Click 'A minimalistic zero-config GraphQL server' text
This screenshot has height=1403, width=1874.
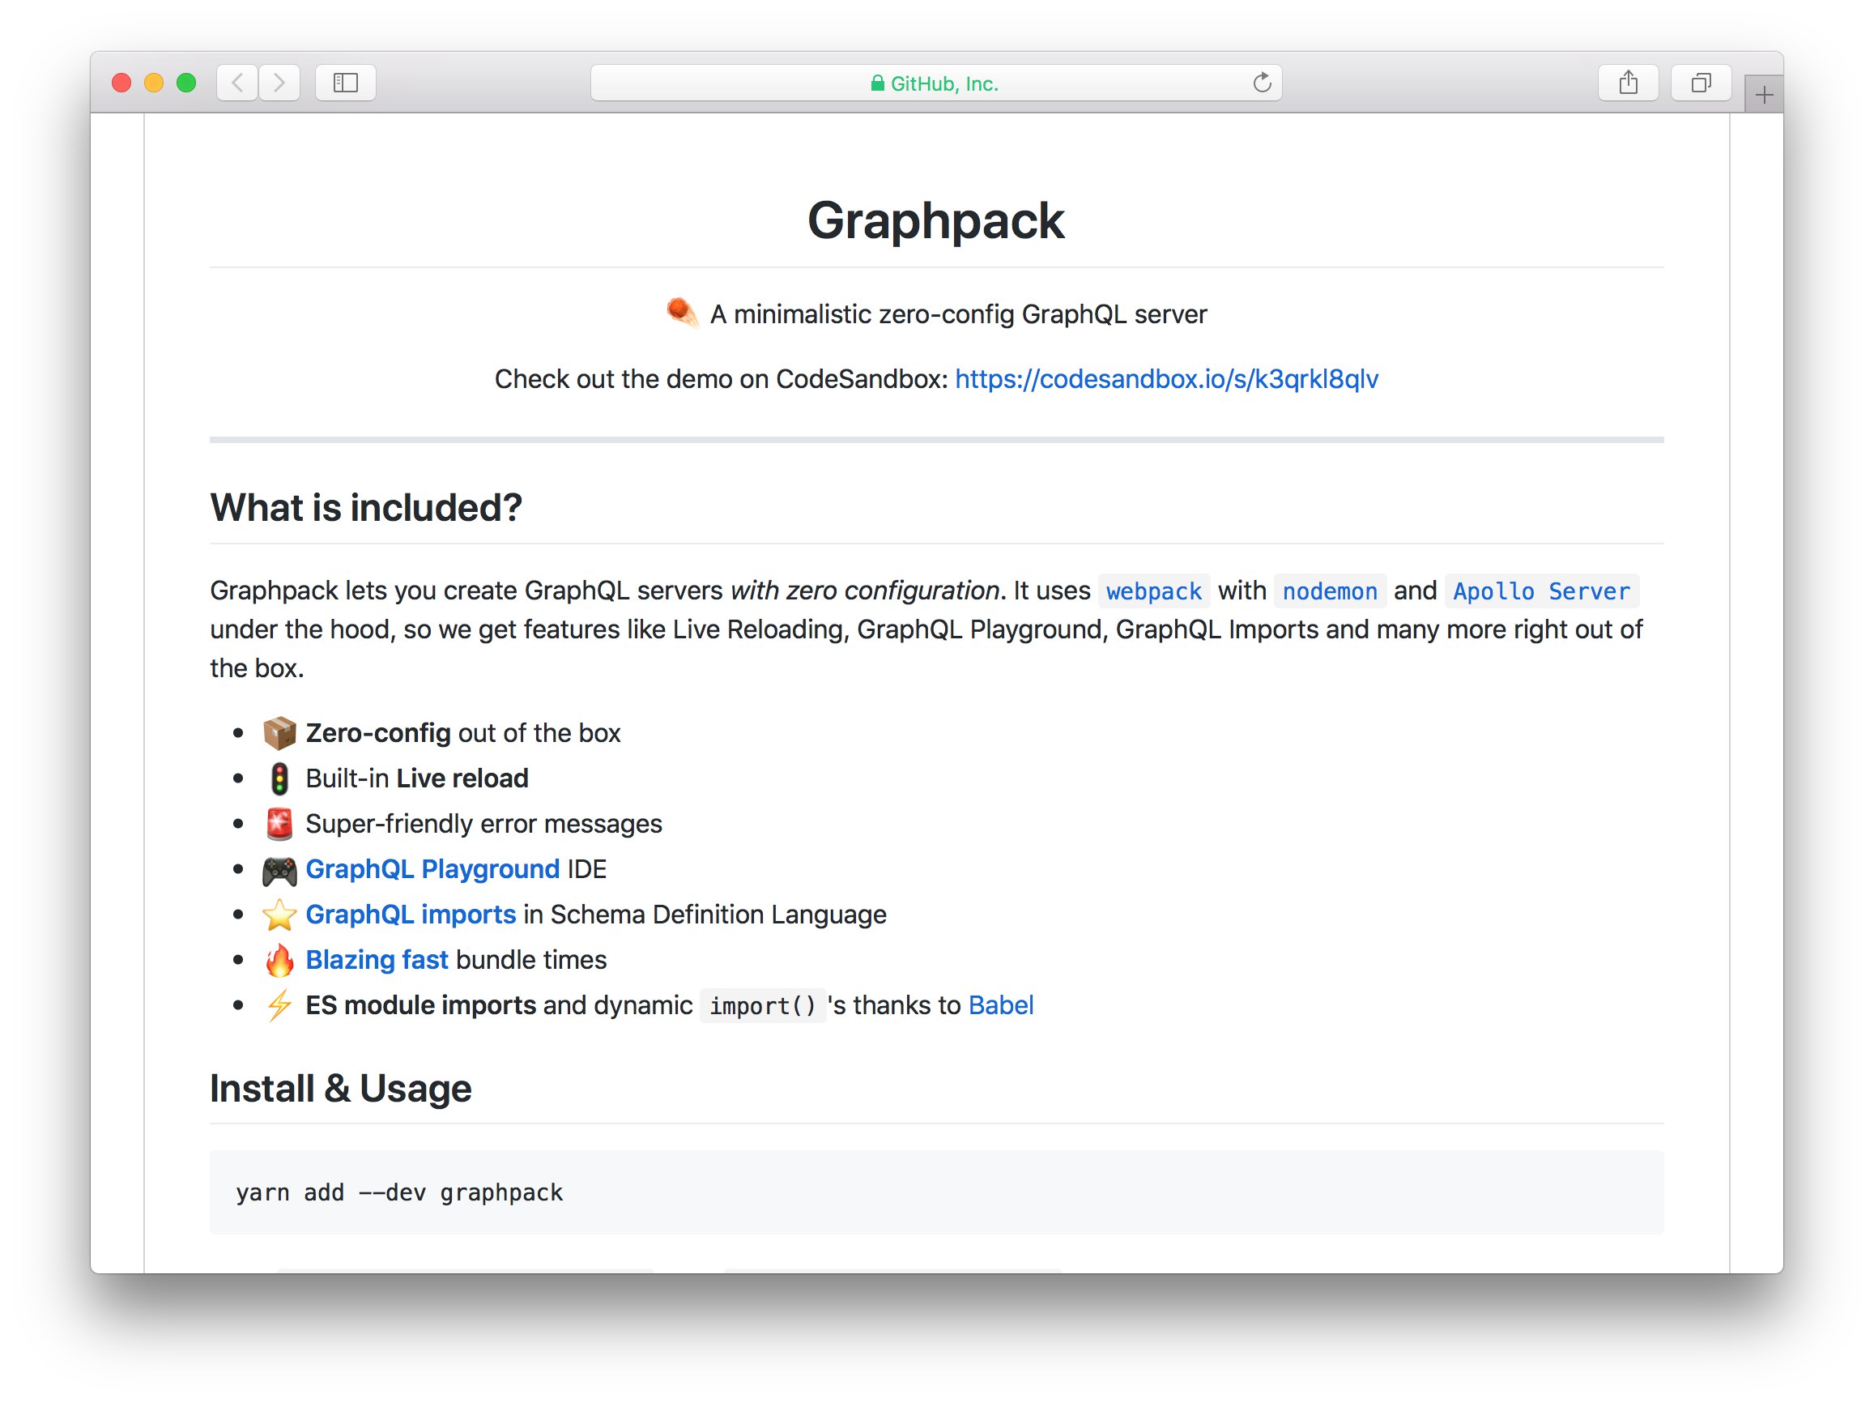click(x=958, y=314)
